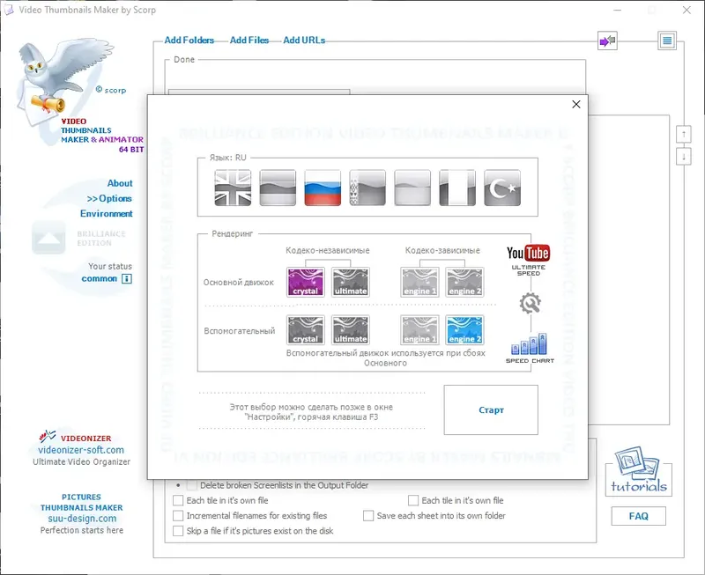Click the gears settings icon in the dialog

click(530, 302)
